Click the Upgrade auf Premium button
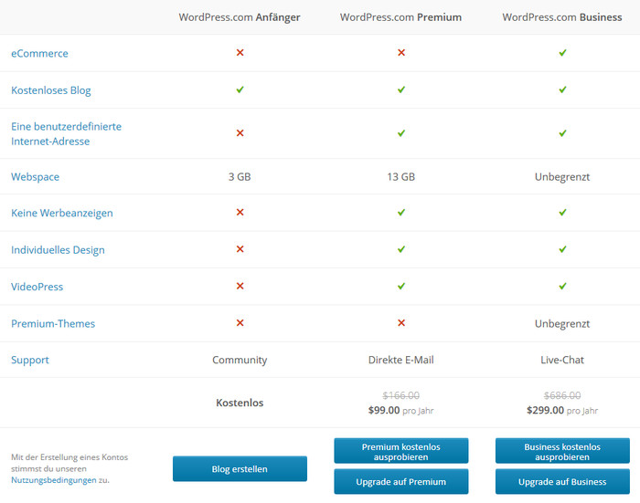This screenshot has height=503, width=640. tap(401, 481)
